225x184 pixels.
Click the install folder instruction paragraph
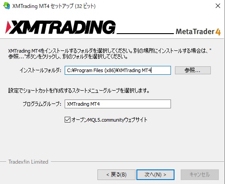point(110,54)
